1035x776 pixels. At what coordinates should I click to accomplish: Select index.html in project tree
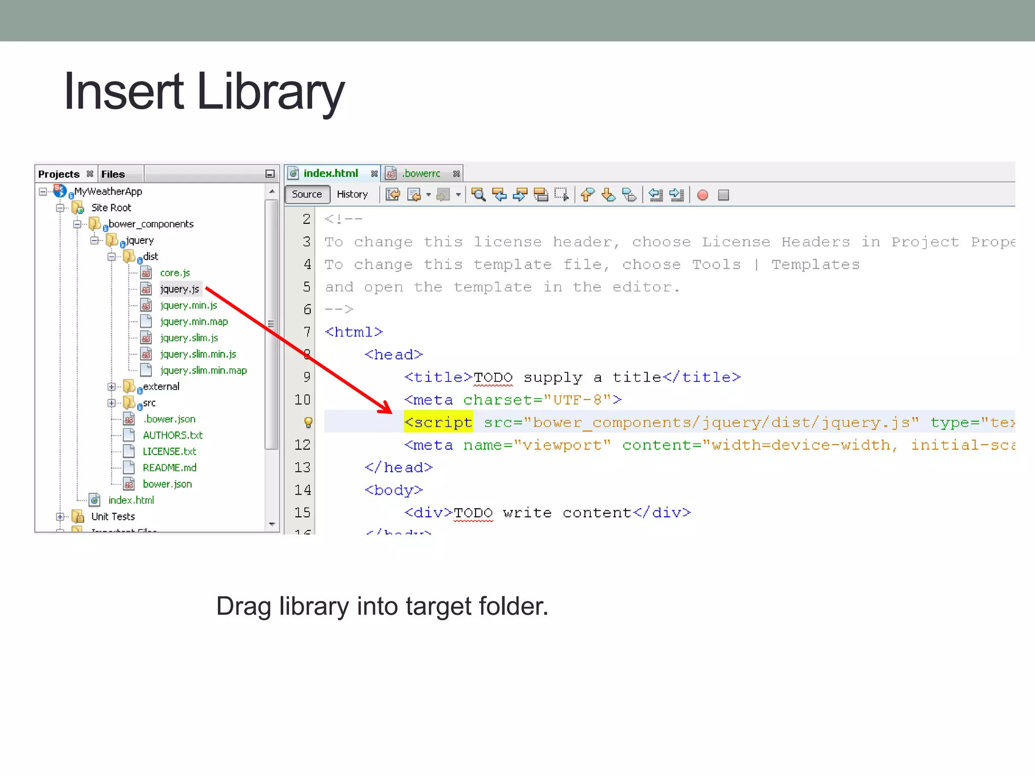(x=131, y=500)
